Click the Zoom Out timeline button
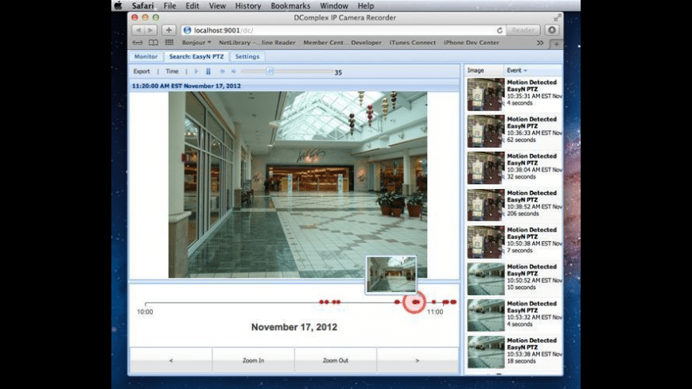The image size is (692, 389). click(x=335, y=360)
